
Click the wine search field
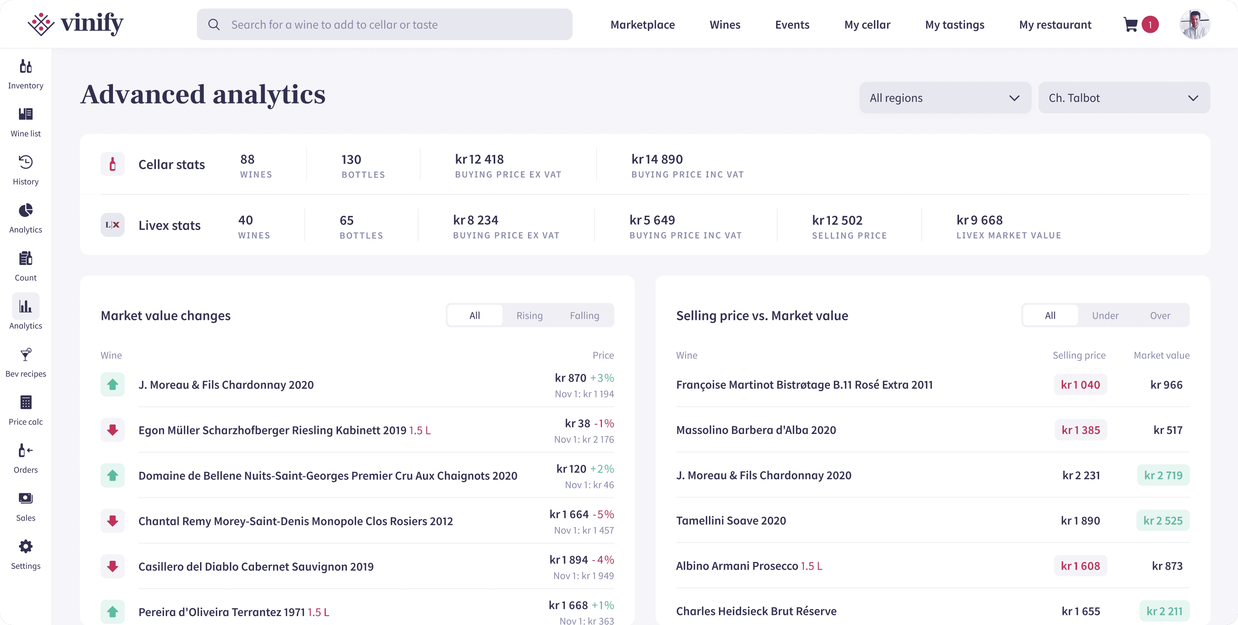click(x=385, y=24)
